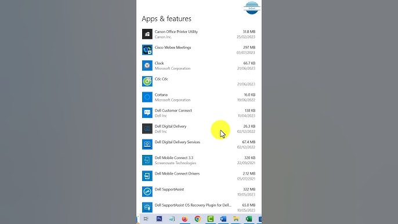Viewport: 398px width, 224px height.
Task: Click the Dell Digital Delivery Services icon
Action: click(x=147, y=144)
